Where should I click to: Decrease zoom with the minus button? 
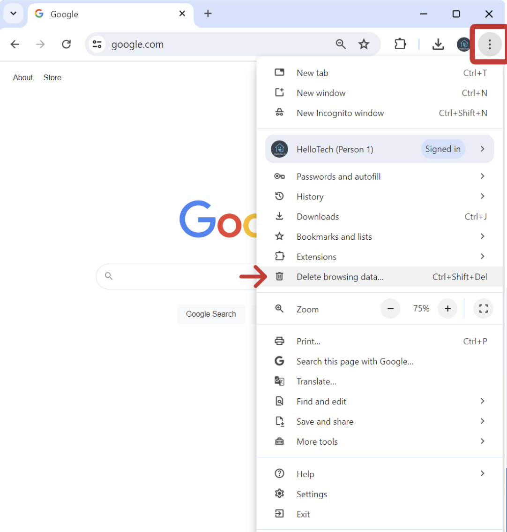[x=390, y=309]
